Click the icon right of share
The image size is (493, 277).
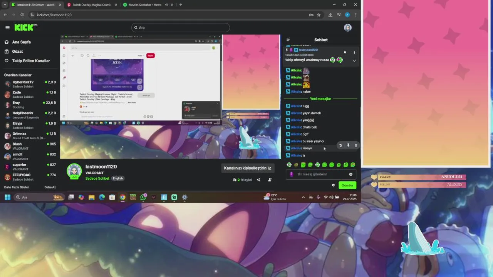pyautogui.click(x=270, y=180)
